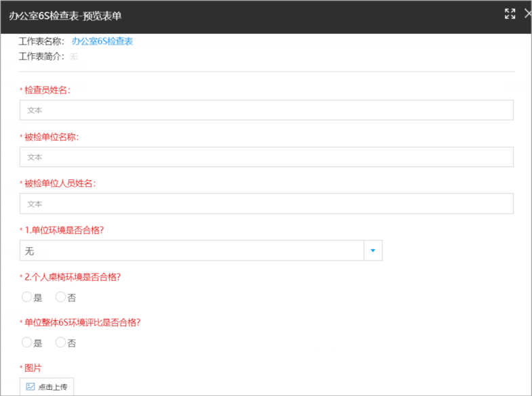This screenshot has height=396, width=532.
Task: Choose 否 for 个人桌椅环境是否合格
Action: click(x=60, y=297)
